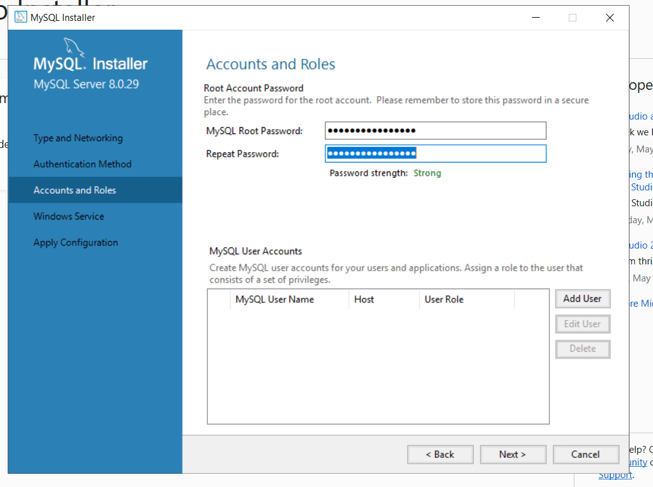The image size is (653, 487).
Task: Click the Delete button
Action: click(582, 348)
